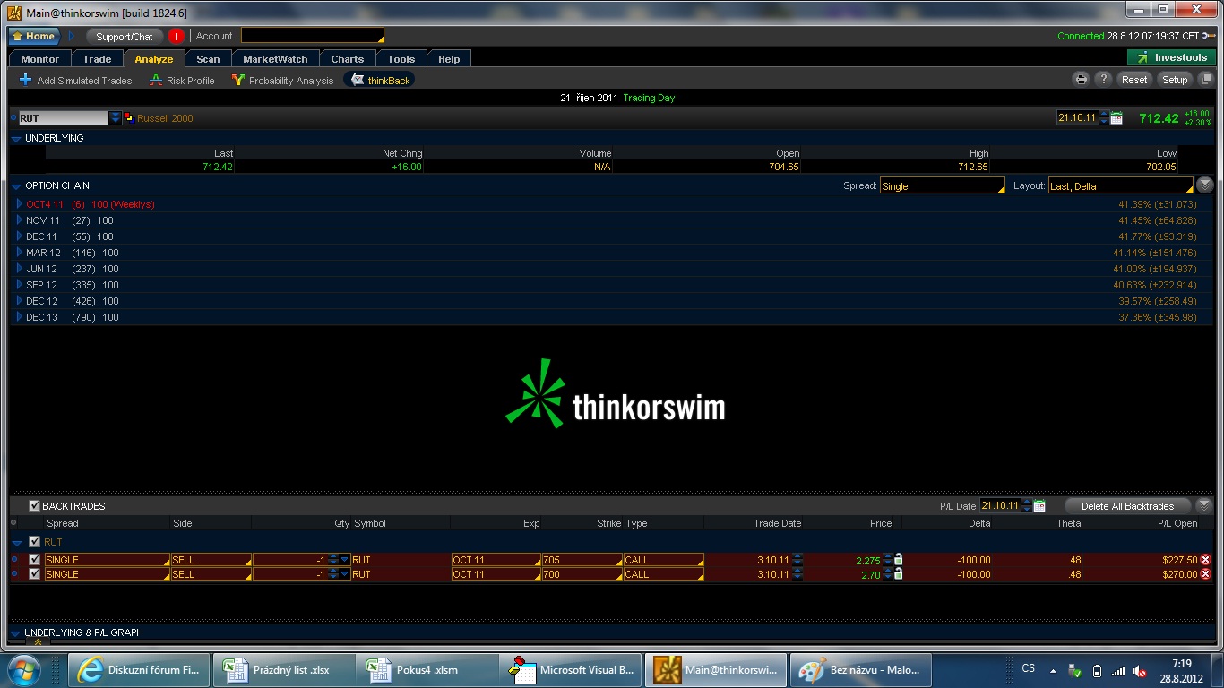Click the arrow icon next to Home
The image size is (1224, 688).
[x=72, y=36]
